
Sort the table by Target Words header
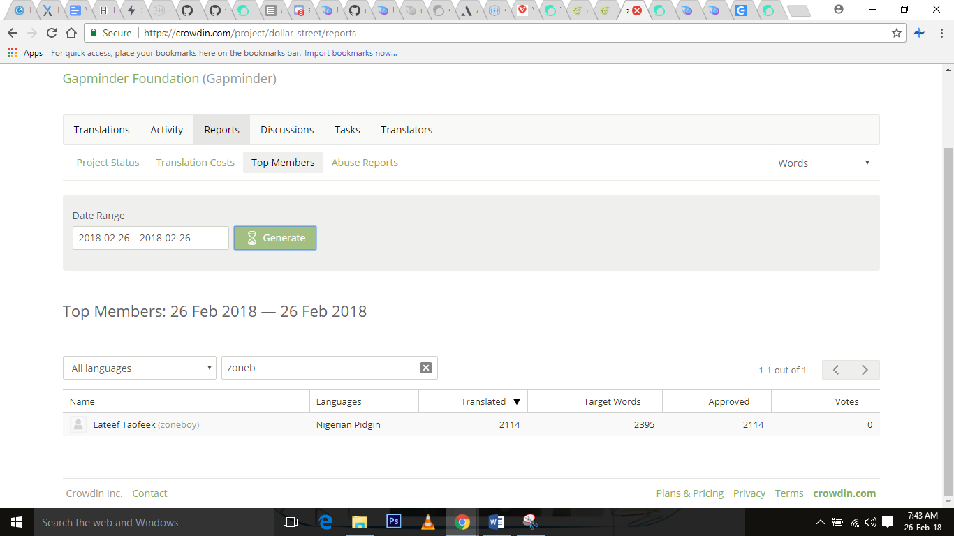[x=612, y=402]
